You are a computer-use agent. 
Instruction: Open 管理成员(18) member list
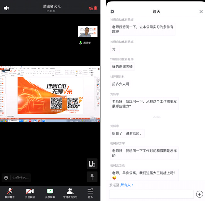click(x=70, y=193)
